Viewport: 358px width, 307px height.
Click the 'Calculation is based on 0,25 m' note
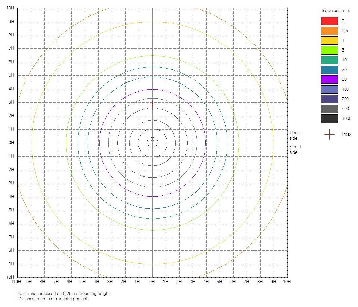pyautogui.click(x=64, y=293)
